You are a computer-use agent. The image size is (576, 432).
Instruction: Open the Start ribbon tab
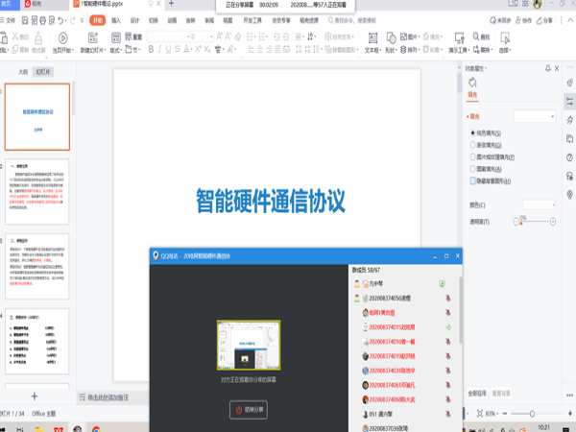click(97, 20)
